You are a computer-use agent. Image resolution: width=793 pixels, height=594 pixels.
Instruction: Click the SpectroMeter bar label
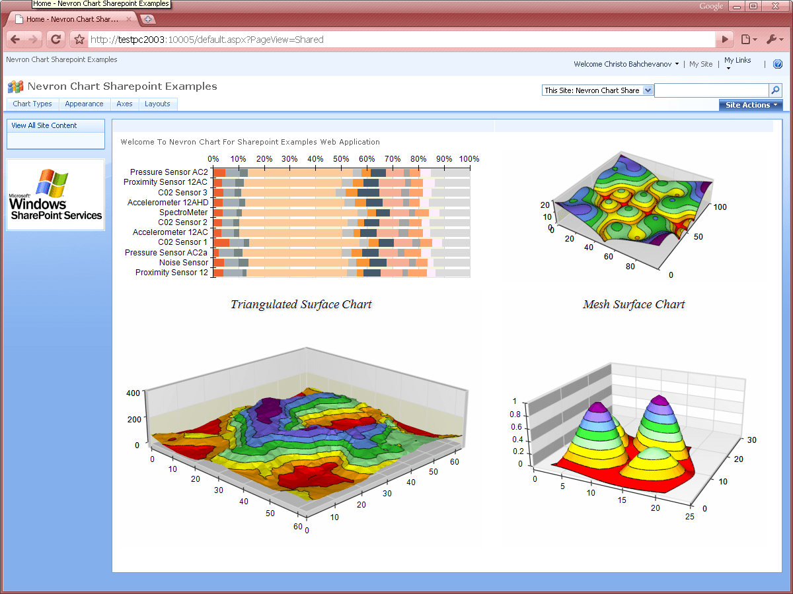(x=183, y=213)
